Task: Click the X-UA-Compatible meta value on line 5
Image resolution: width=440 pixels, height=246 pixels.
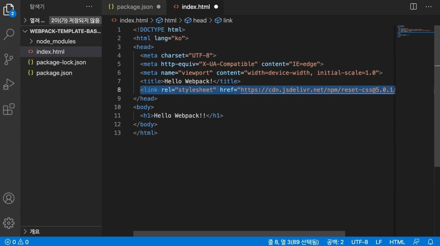Action: coord(228,64)
